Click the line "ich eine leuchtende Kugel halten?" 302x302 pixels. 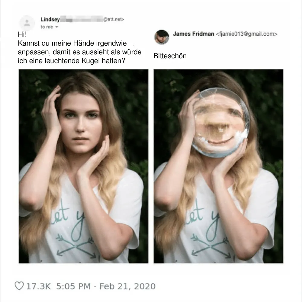pos(72,61)
